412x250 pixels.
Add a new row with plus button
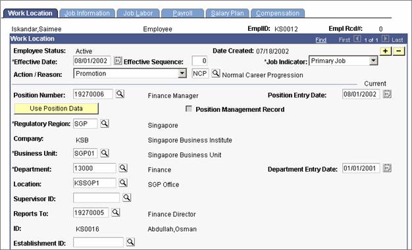point(386,51)
